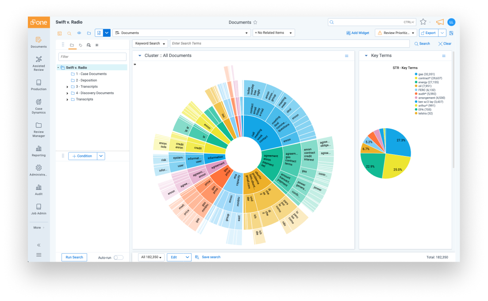Toggle the eye preview icon in toolbar
Viewport: 488px width, 301px height.
(x=79, y=33)
